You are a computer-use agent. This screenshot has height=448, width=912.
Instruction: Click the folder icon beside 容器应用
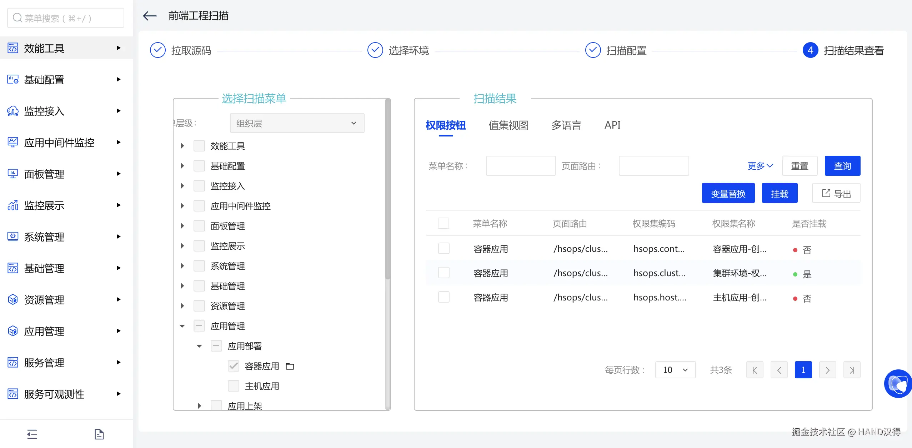click(290, 366)
